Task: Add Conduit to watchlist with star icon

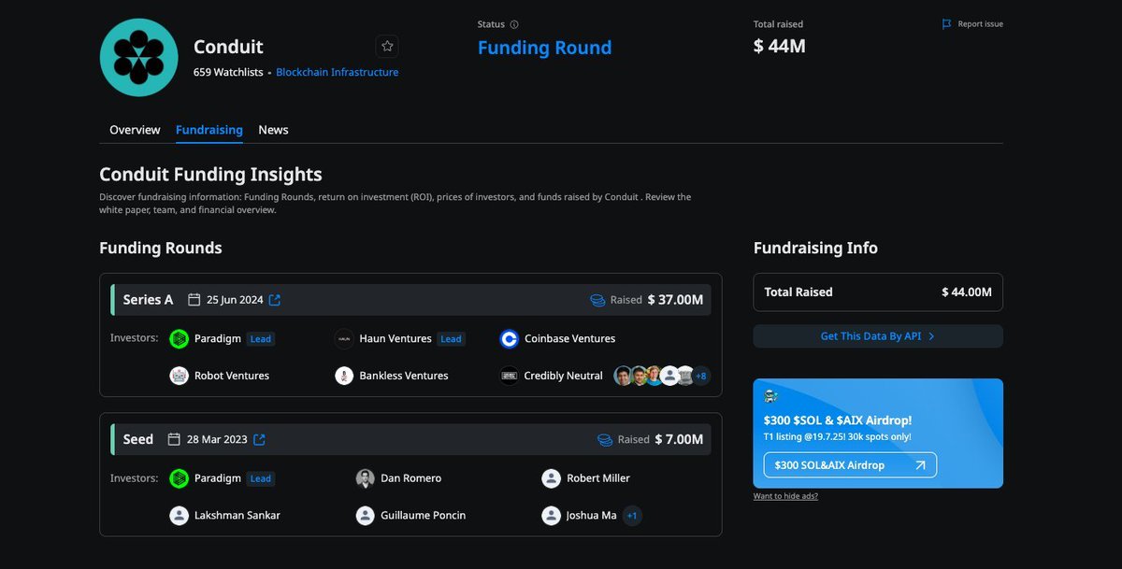Action: (387, 47)
